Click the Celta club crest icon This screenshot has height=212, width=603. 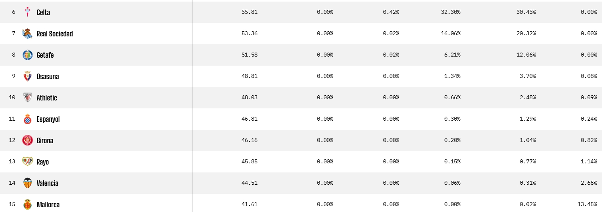pos(27,12)
